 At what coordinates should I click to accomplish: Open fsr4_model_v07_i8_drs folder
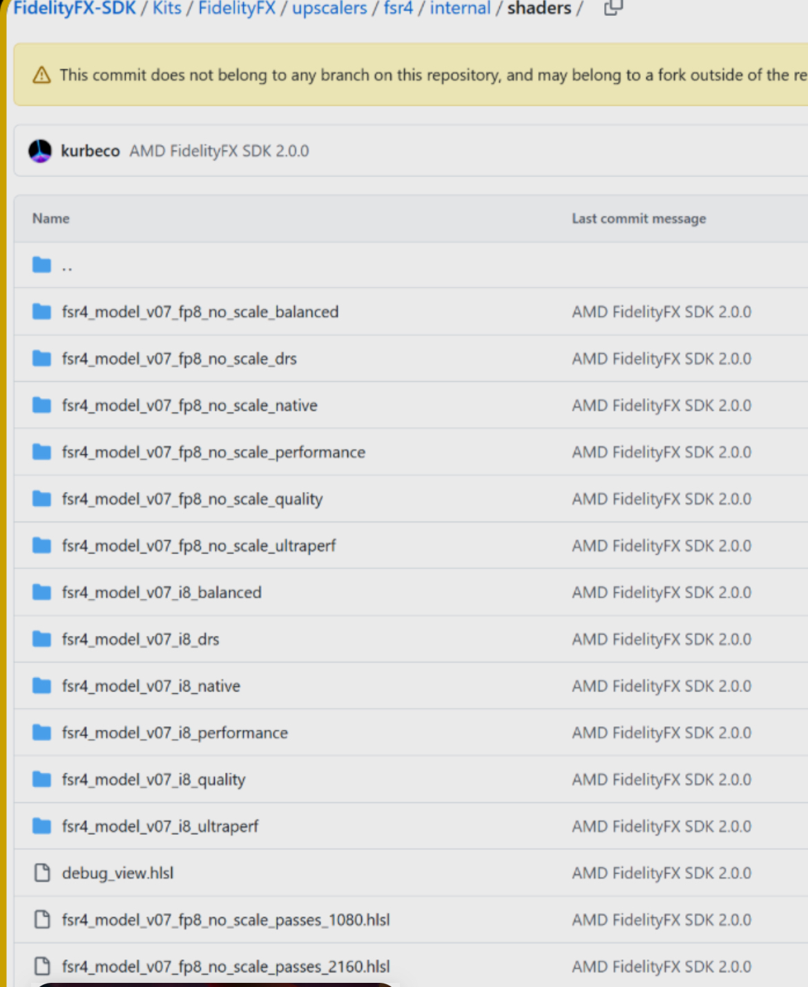point(141,639)
